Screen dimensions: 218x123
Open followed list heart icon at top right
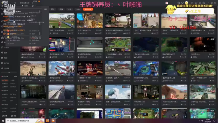182,3
